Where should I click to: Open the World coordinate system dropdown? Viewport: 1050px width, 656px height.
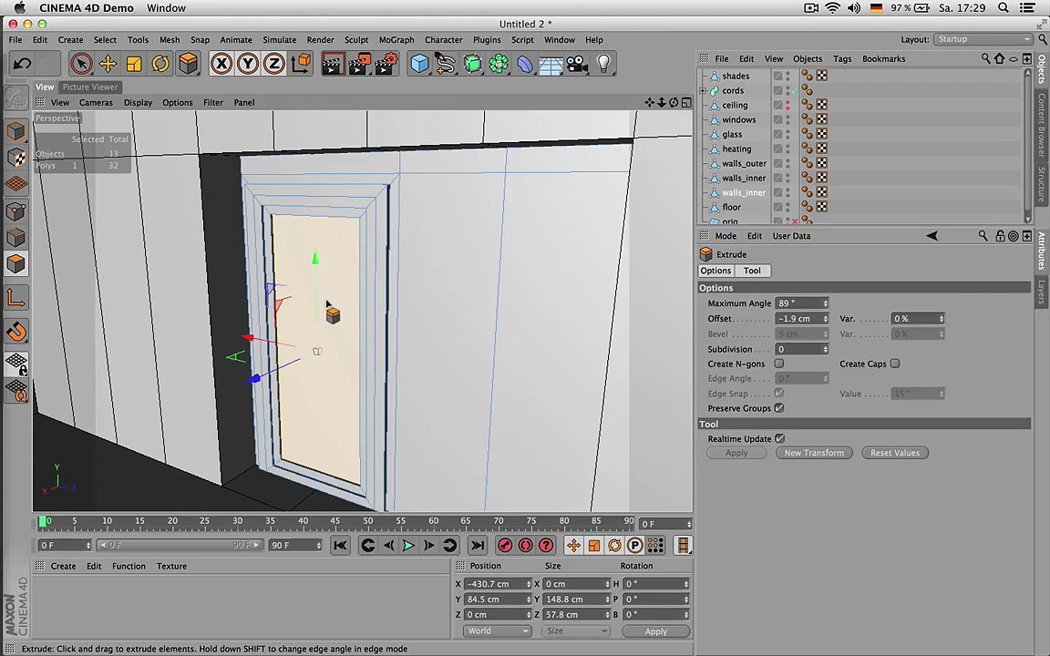point(496,630)
